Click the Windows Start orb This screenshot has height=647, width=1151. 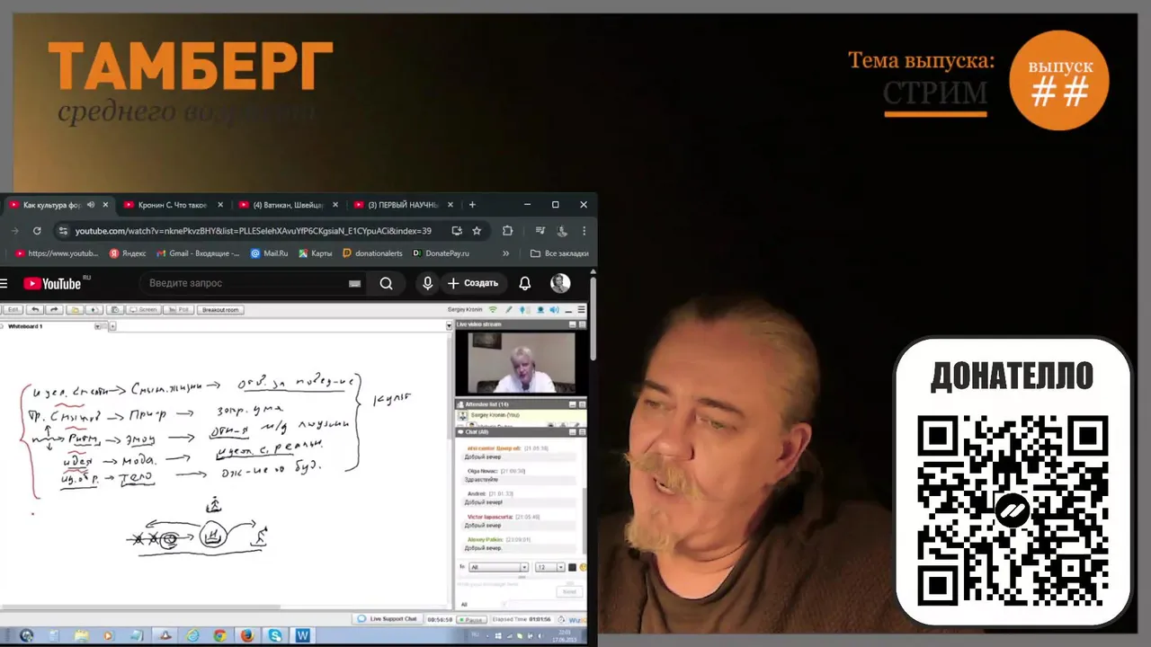[x=26, y=635]
